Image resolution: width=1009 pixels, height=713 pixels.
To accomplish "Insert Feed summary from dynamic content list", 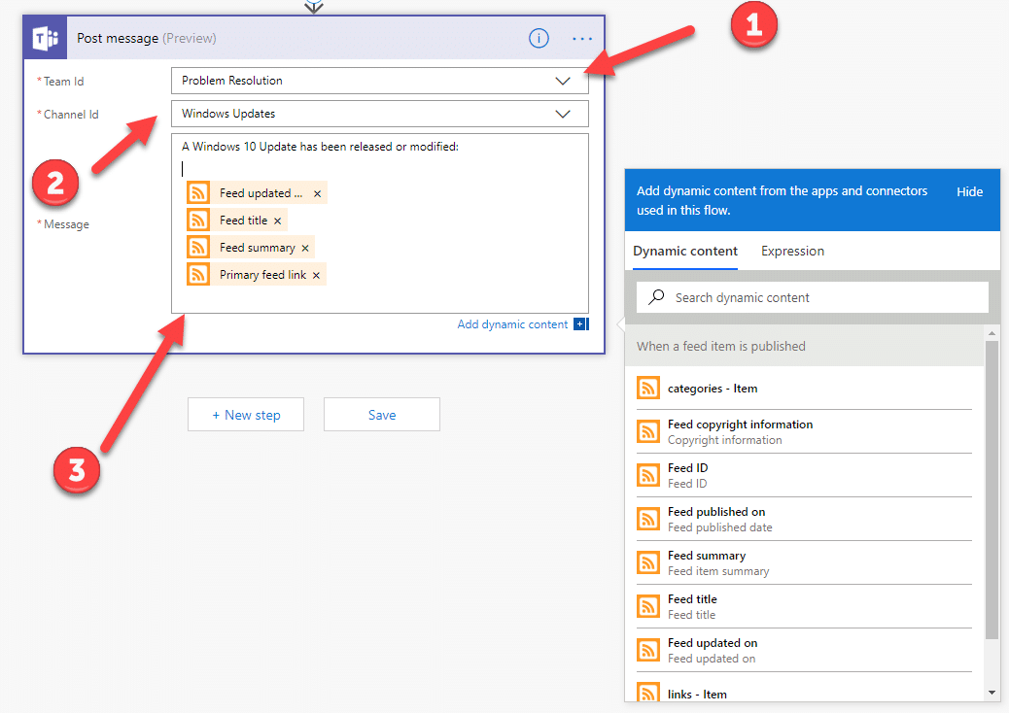I will tap(804, 563).
